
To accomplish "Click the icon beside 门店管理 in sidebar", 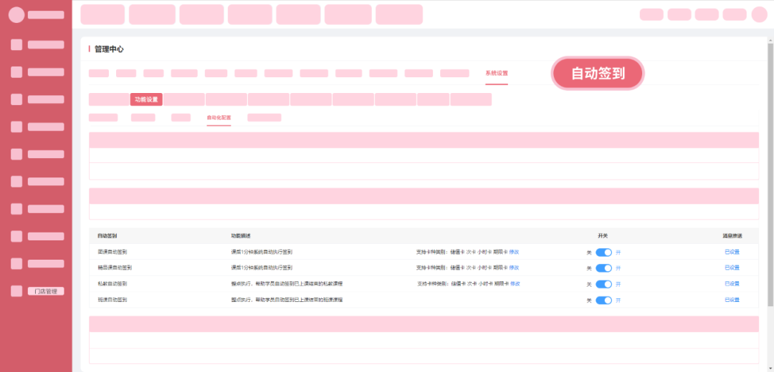I will click(16, 291).
